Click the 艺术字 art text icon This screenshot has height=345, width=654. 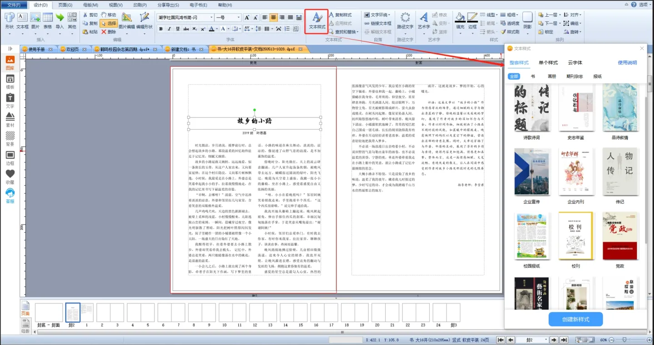tap(423, 21)
